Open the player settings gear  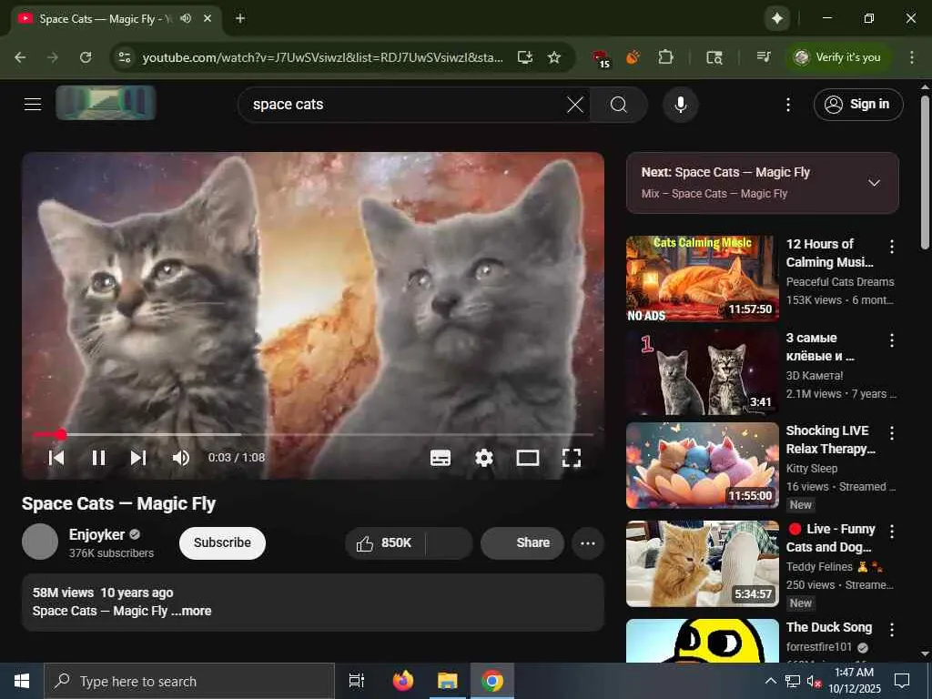point(484,458)
